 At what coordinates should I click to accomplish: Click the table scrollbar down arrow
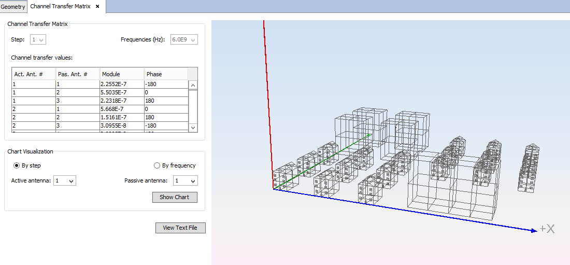(x=193, y=127)
